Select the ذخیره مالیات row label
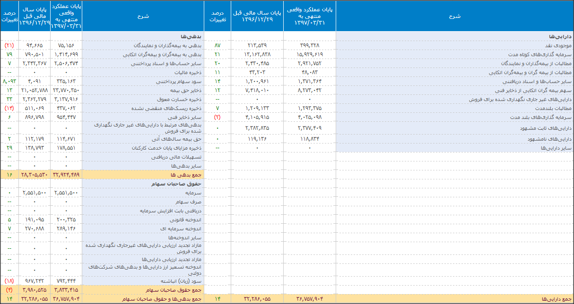 click(189, 73)
